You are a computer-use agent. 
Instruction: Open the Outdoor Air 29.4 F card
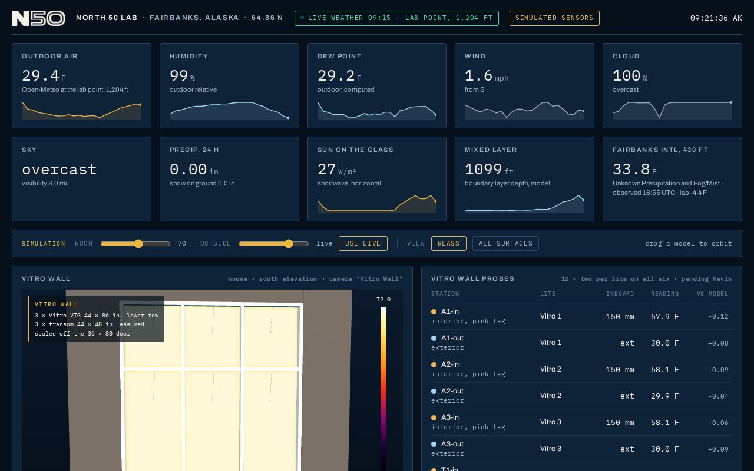click(81, 86)
